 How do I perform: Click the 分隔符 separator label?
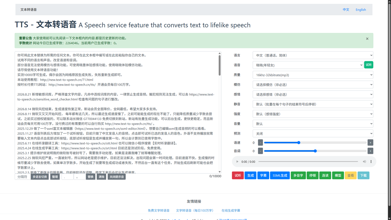[22, 177]
